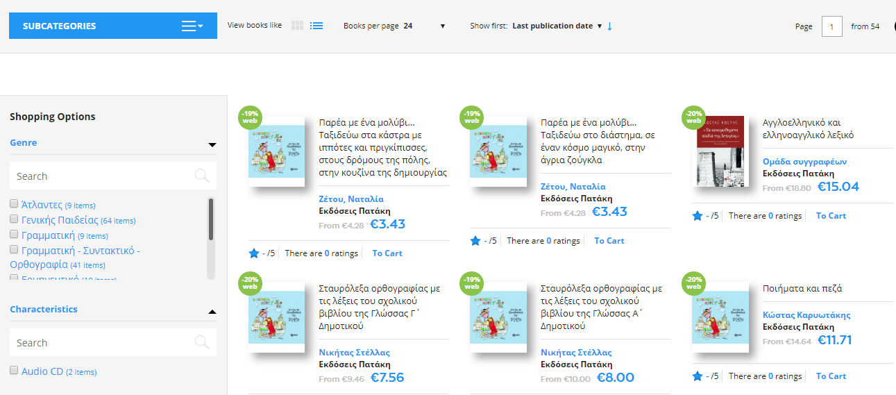The image size is (896, 395).
Task: Collapse the Characteristics section arrow
Action: pos(212,312)
